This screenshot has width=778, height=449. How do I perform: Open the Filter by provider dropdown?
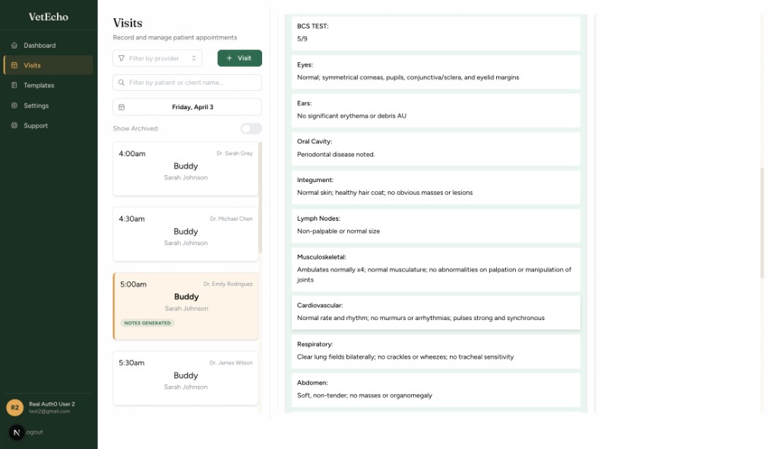pyautogui.click(x=157, y=58)
